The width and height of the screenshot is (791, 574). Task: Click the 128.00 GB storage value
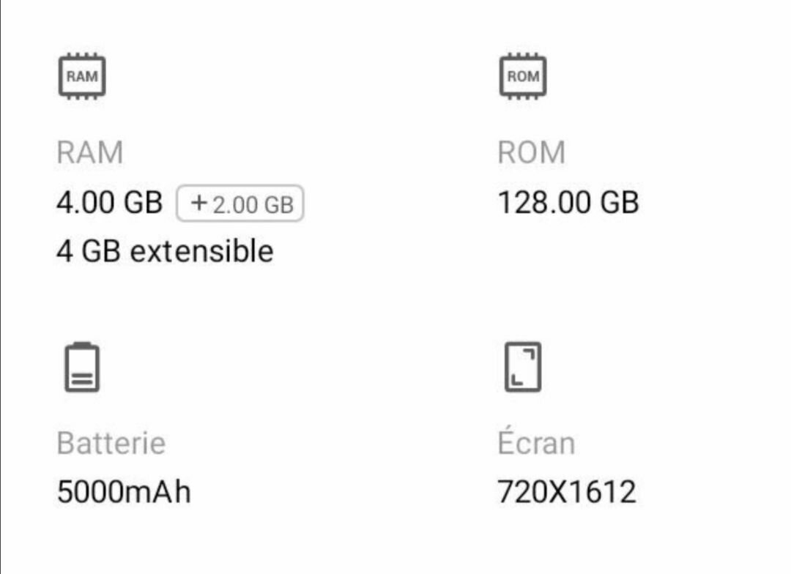pyautogui.click(x=568, y=203)
